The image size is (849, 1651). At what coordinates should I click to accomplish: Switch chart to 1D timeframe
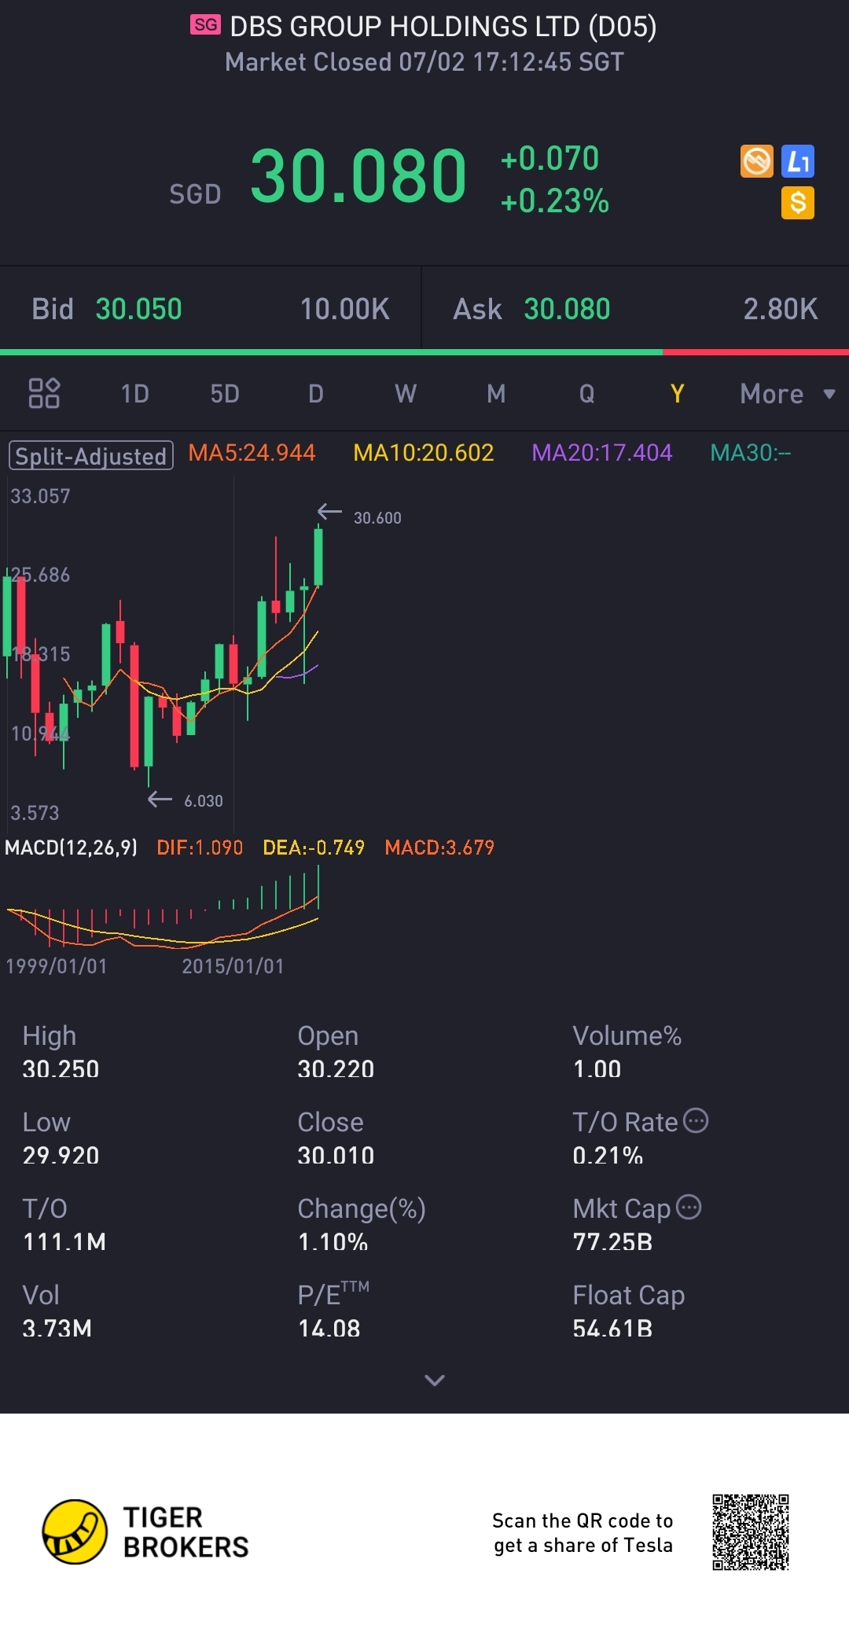(x=134, y=393)
